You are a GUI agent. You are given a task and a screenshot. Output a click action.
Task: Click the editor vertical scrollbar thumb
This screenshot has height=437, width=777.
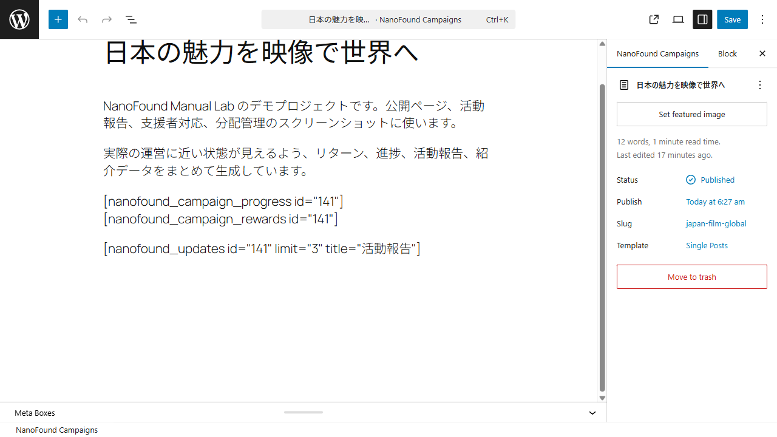click(602, 238)
